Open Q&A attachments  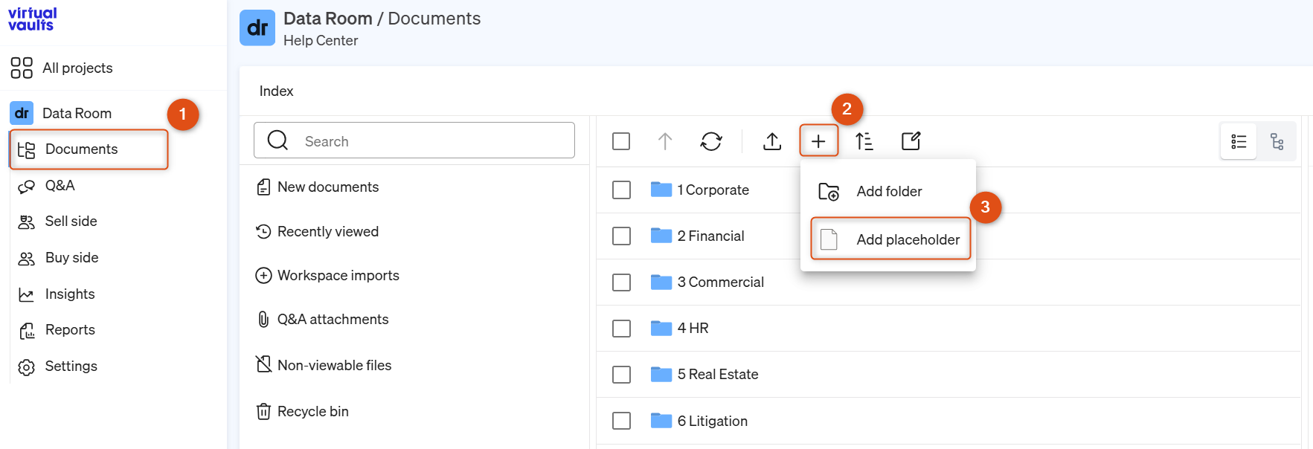pyautogui.click(x=333, y=320)
